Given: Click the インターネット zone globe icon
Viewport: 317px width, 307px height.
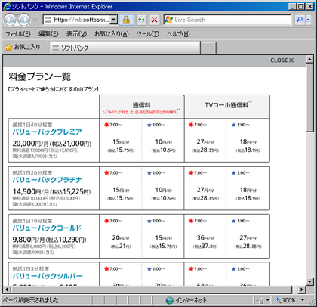Looking at the screenshot, I should point(170,300).
